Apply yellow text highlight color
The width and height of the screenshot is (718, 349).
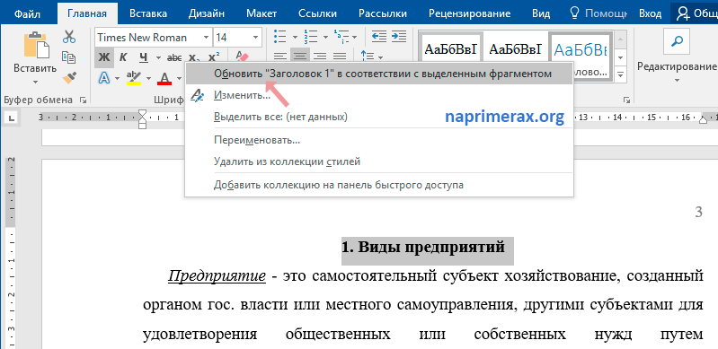click(x=134, y=78)
